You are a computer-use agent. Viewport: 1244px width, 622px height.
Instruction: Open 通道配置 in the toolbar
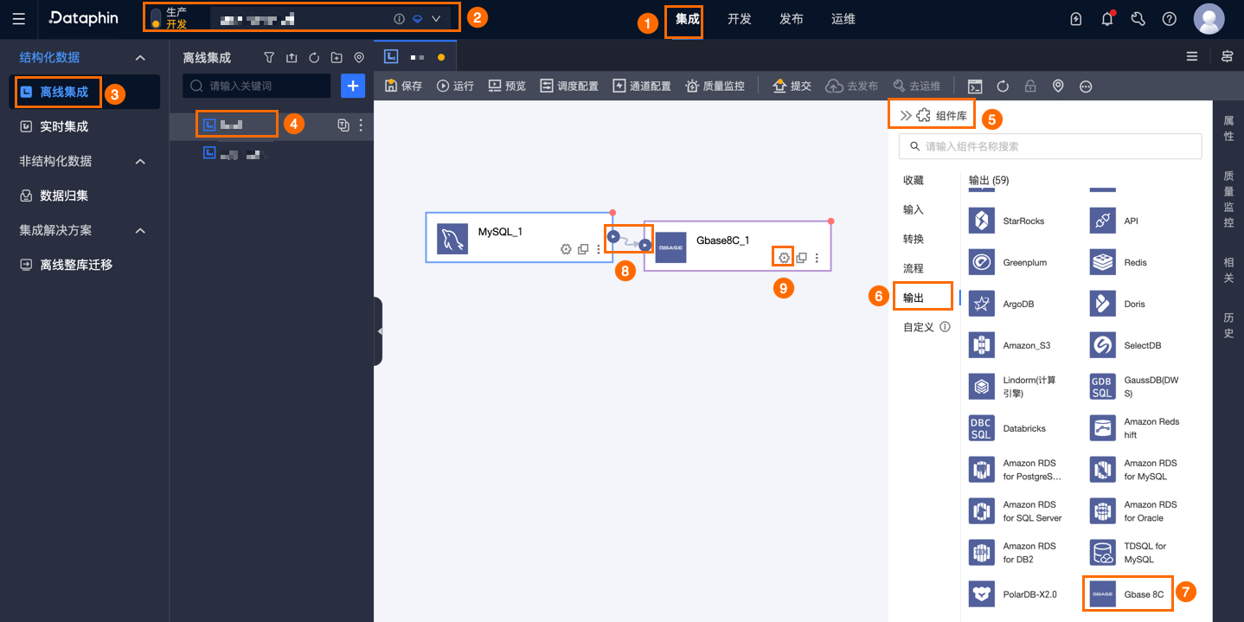(642, 86)
